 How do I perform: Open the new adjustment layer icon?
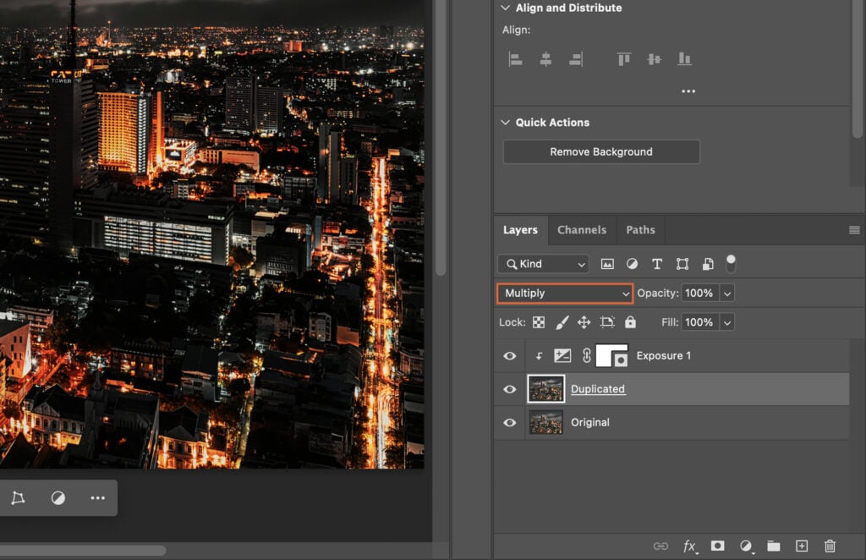click(x=745, y=546)
